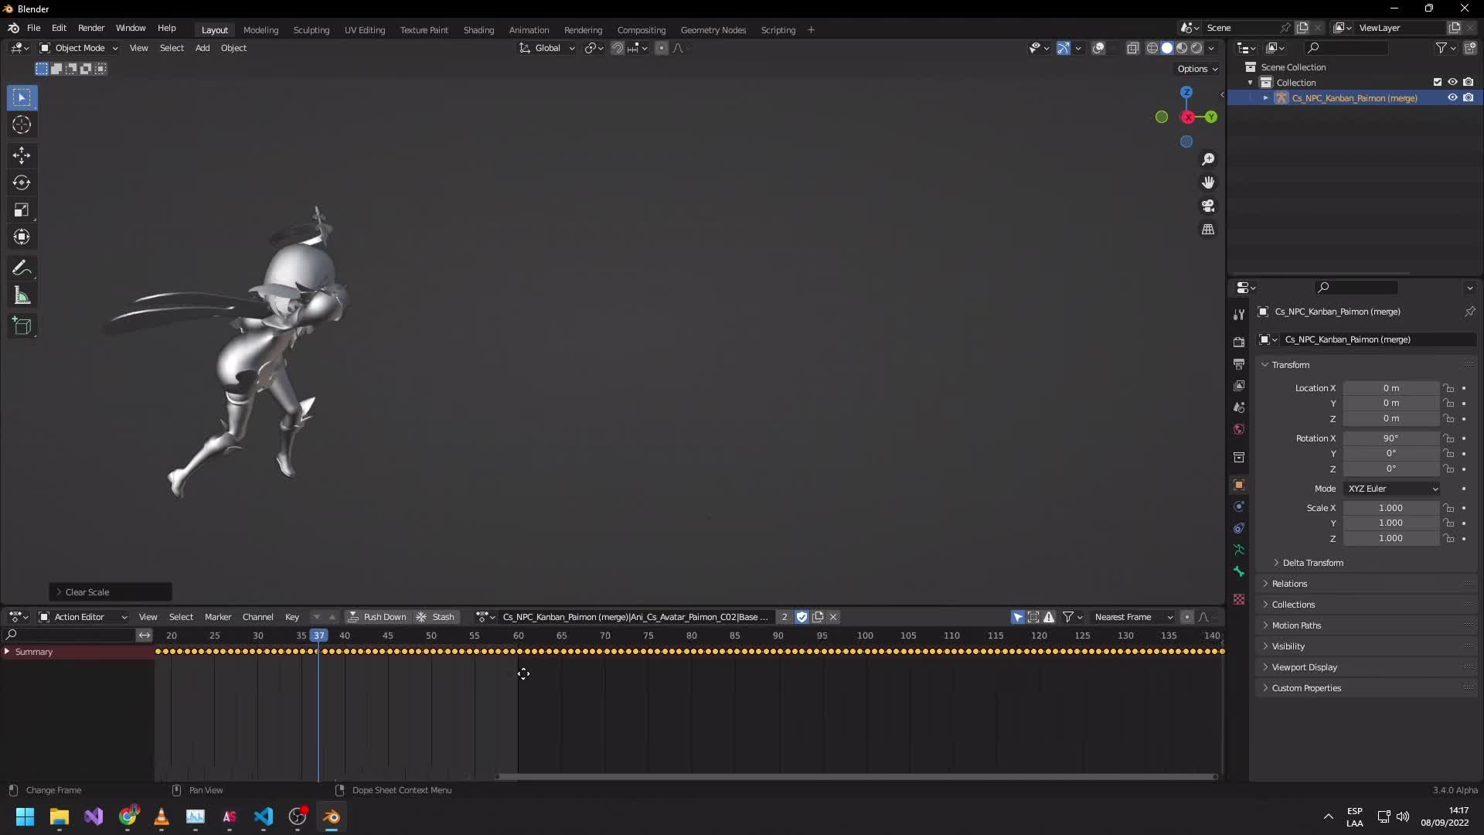The width and height of the screenshot is (1484, 835).
Task: Hide Cs_NPC_Kanban_Paimon in viewport
Action: (1452, 98)
